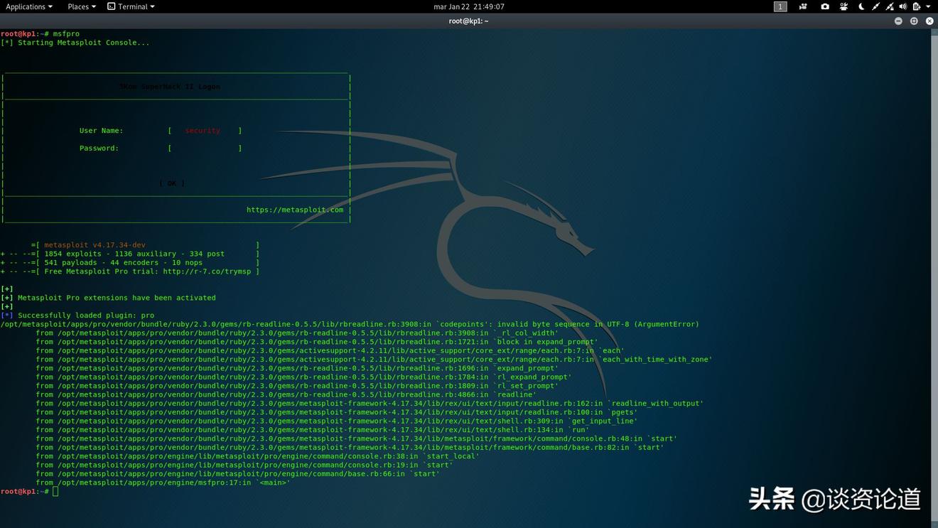Viewport: 938px width, 528px height.
Task: Select workspace 1 indicator
Action: pos(780,6)
